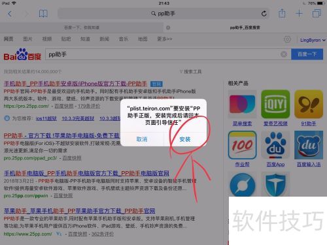Tap the Safari address bar
This screenshot has width=327, height=245.
tap(163, 14)
